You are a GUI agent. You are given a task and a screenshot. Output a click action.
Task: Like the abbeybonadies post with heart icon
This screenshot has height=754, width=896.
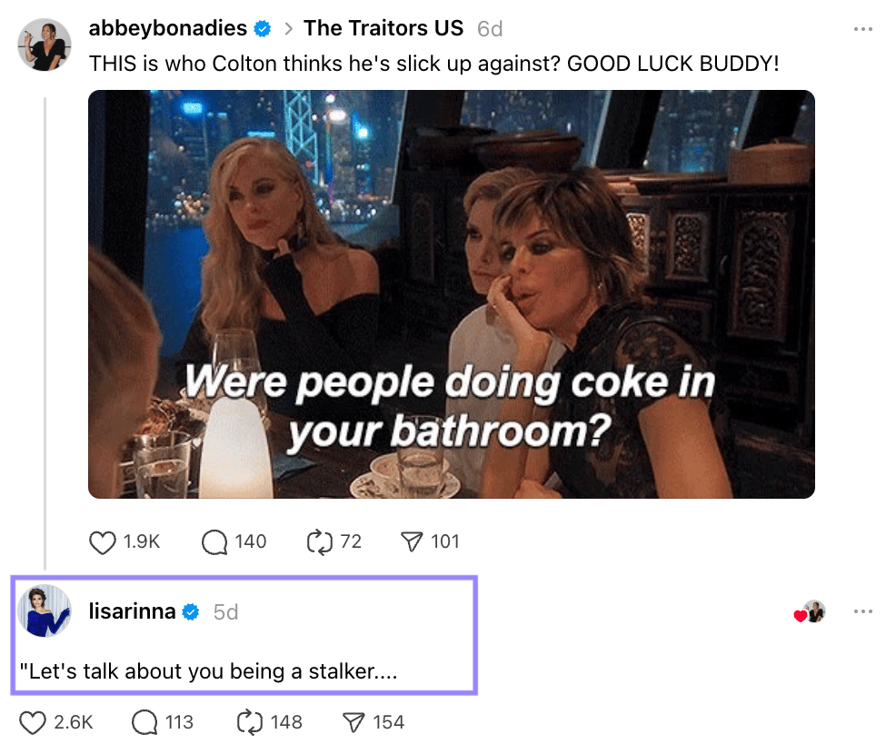pyautogui.click(x=103, y=542)
